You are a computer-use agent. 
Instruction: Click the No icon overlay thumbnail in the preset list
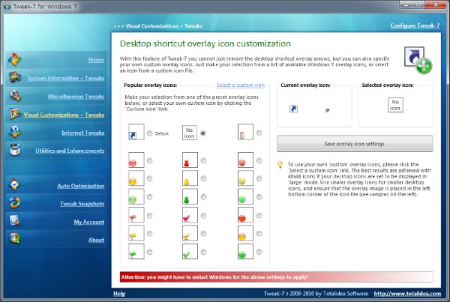pyautogui.click(x=190, y=133)
